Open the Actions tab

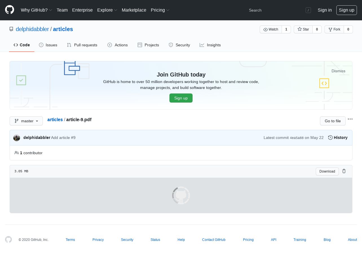(x=118, y=45)
